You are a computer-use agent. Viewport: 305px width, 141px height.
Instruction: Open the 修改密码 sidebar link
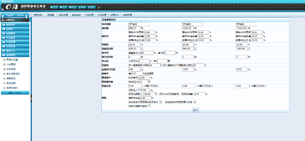(x=11, y=83)
